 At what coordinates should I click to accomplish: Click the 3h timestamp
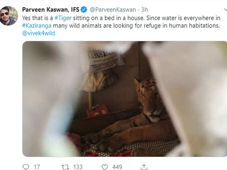(x=145, y=10)
